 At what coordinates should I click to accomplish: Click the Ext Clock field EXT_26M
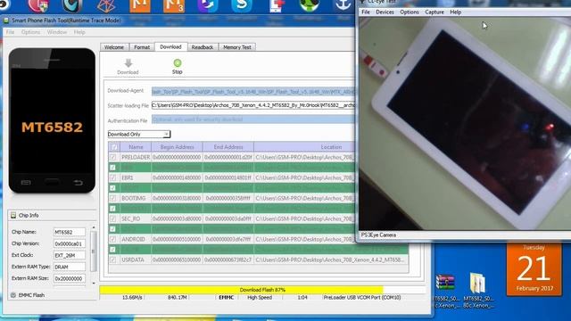pos(70,256)
